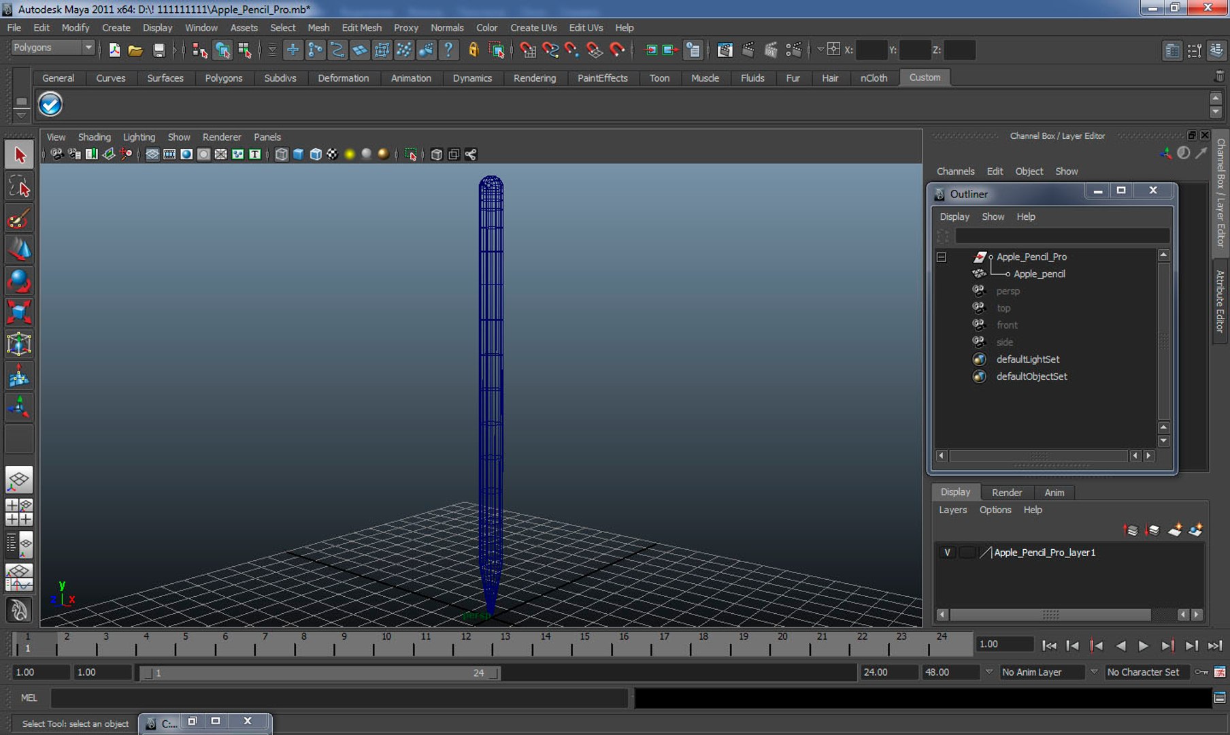
Task: Switch to the Rendering shelf tab
Action: (535, 78)
